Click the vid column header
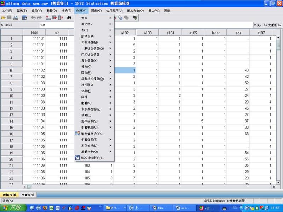 [57, 33]
